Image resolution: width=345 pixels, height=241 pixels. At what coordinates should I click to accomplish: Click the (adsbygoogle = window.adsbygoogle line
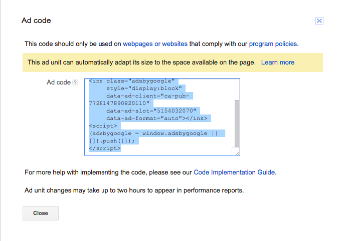[153, 133]
